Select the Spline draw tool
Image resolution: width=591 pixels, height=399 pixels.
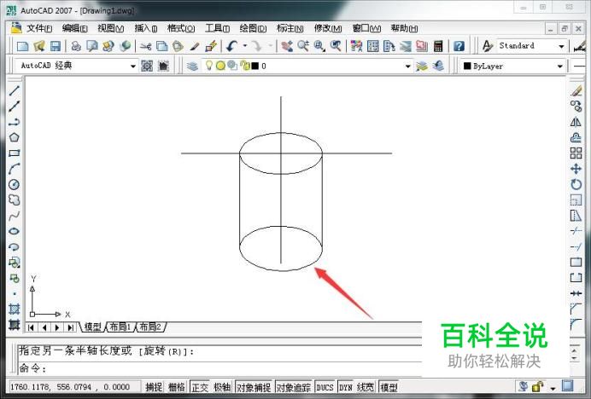tap(14, 216)
